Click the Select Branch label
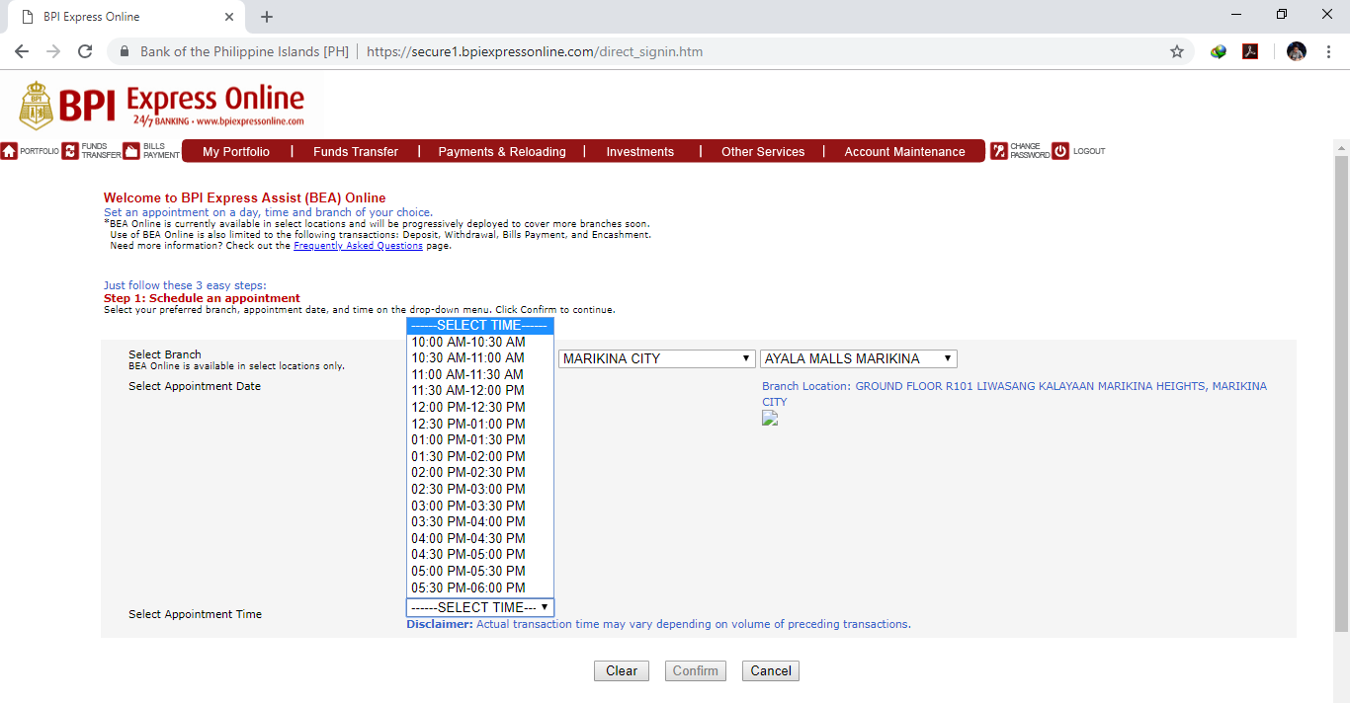The width and height of the screenshot is (1350, 703). point(165,354)
